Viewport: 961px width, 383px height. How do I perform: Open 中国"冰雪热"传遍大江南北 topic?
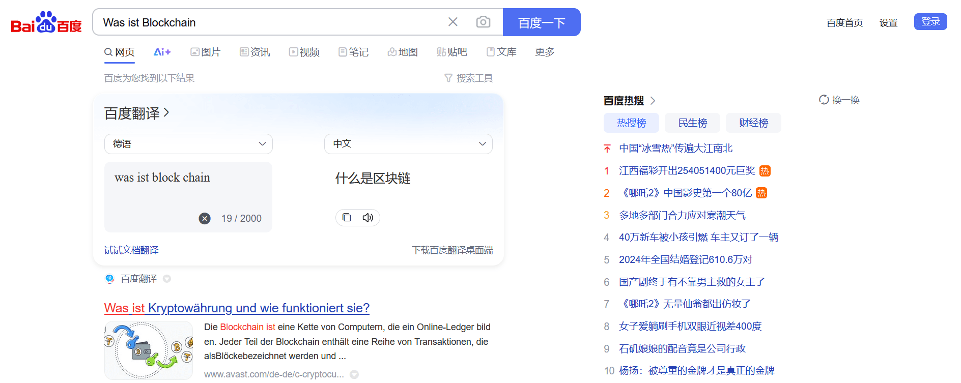point(675,148)
